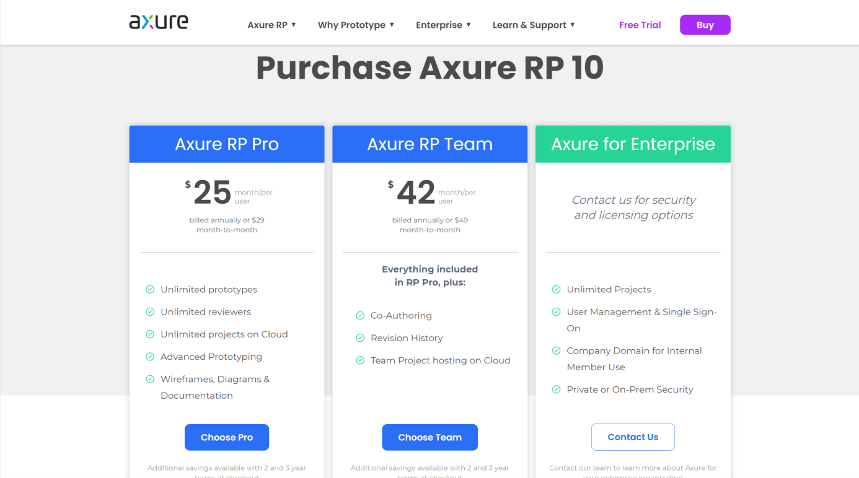
Task: Click the checkmark beside Company Domain for Internal Member Use
Action: pos(556,350)
